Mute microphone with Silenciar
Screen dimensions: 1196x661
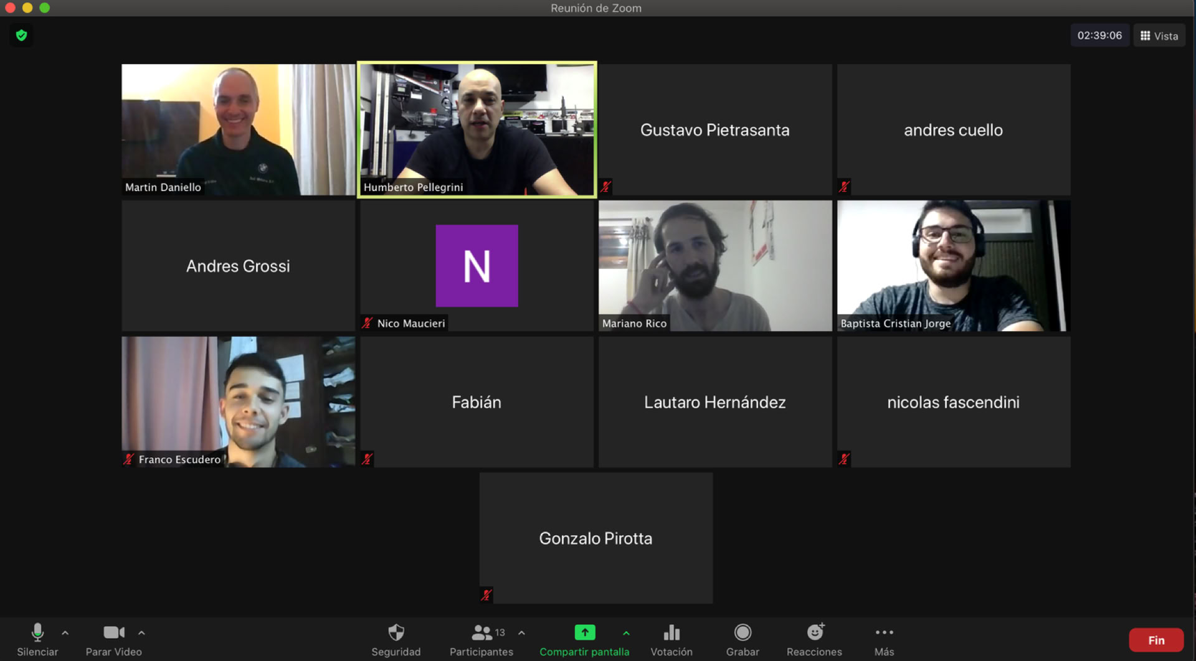[x=37, y=633]
